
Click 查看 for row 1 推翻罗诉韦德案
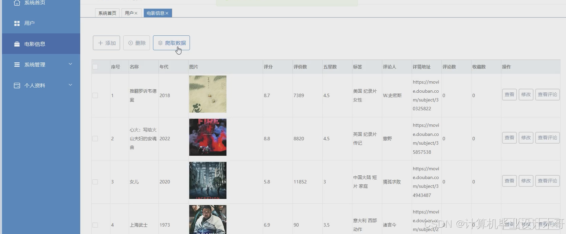coord(509,94)
